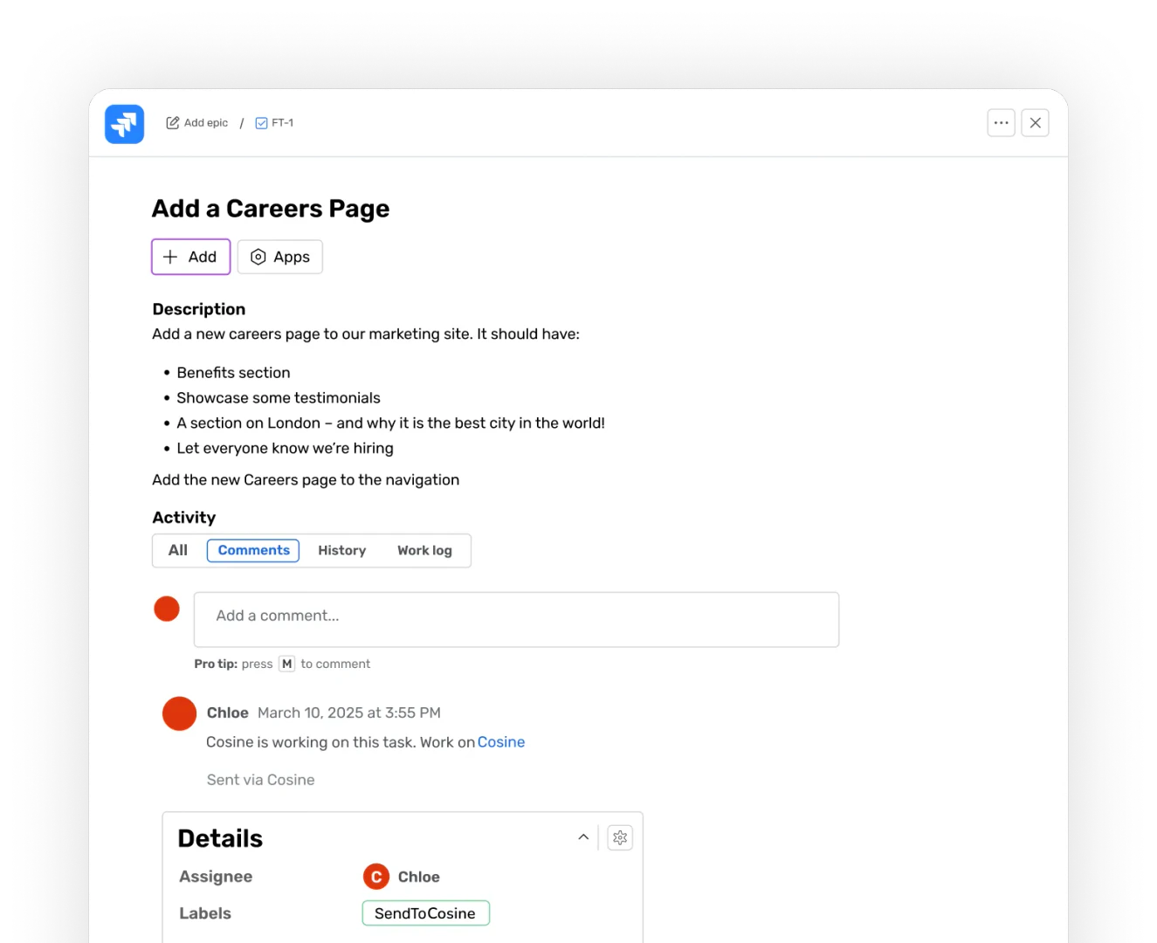Click the plus icon on the Add button
The image size is (1157, 943).
(x=170, y=257)
